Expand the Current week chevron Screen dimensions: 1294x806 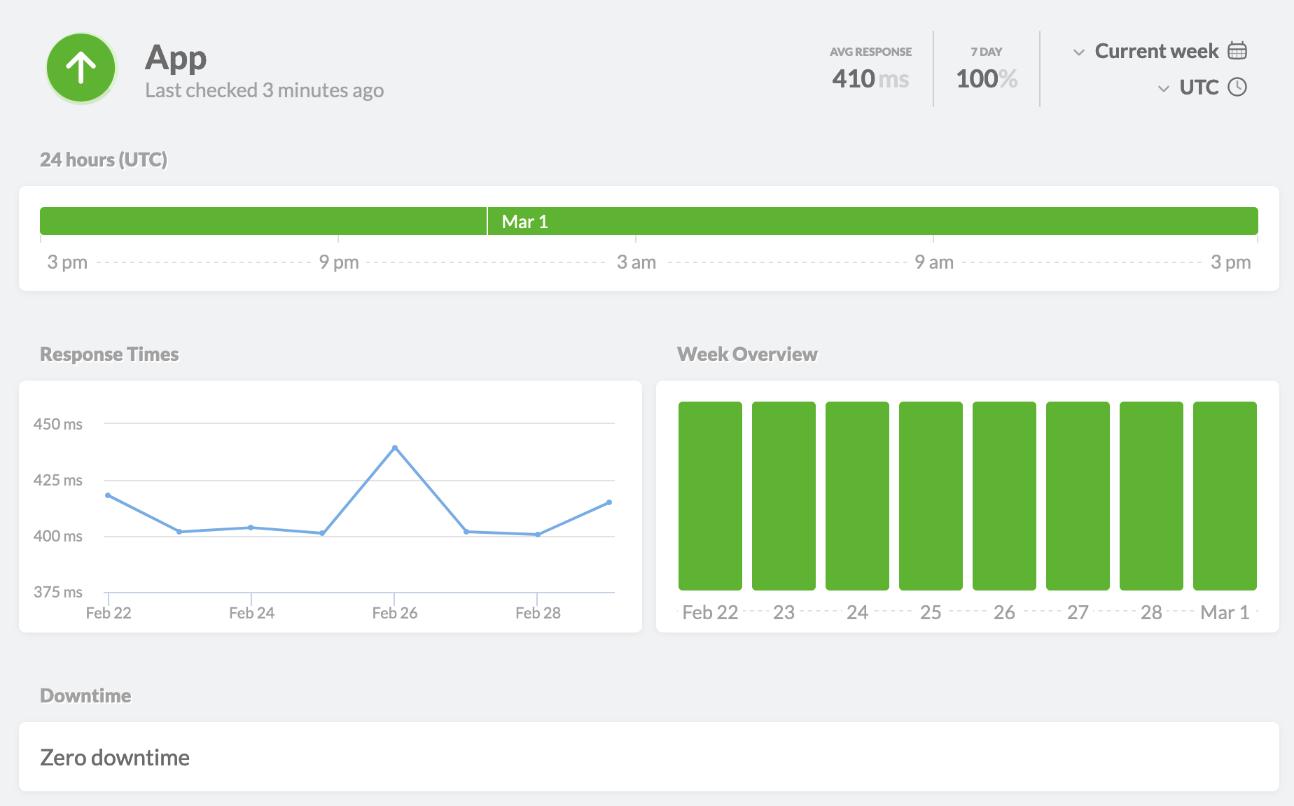tap(1079, 52)
